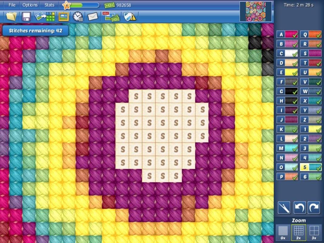
Task: Select gray thread color F
Action: tap(287, 82)
